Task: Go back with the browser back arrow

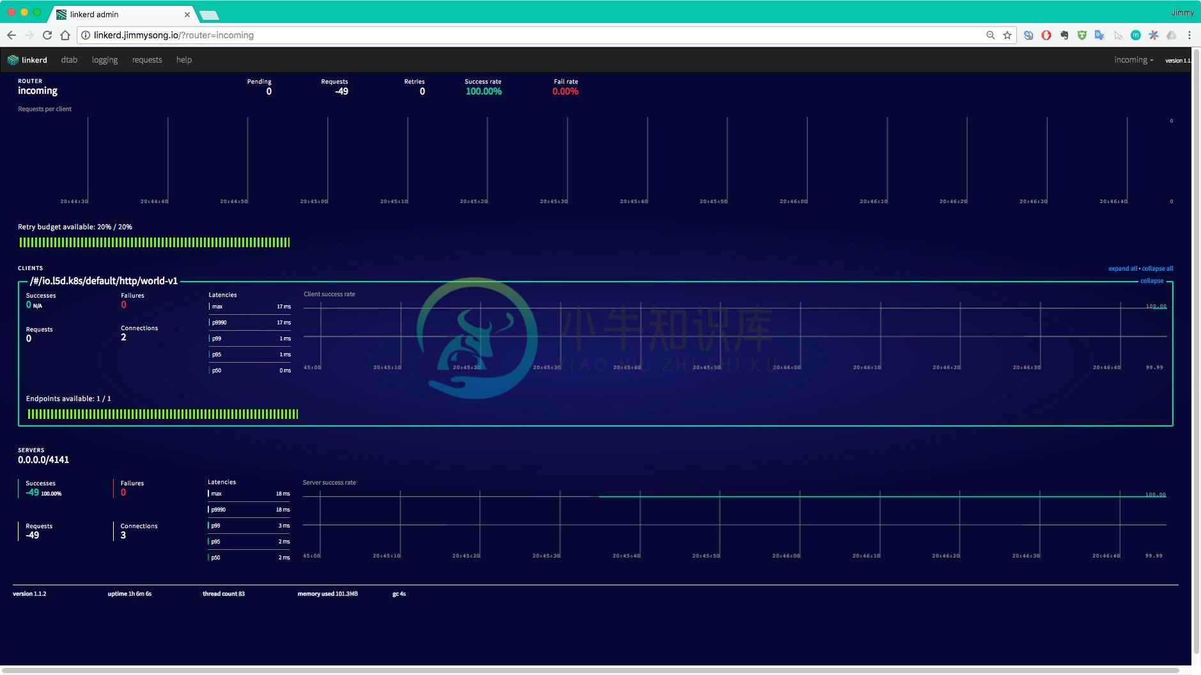Action: tap(12, 35)
